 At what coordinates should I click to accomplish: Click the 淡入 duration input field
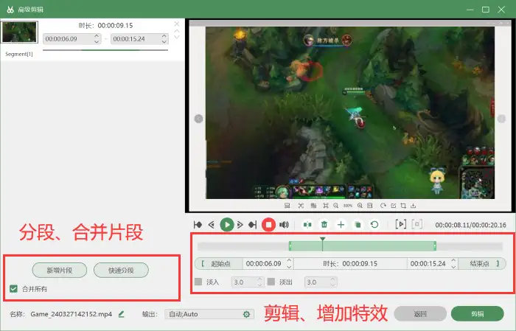(248, 282)
